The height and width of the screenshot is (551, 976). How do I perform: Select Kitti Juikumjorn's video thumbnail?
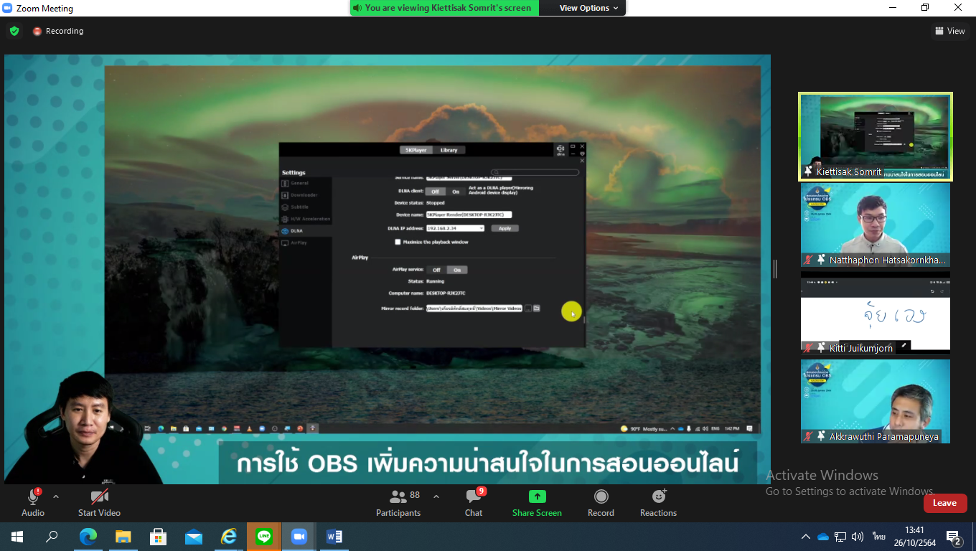point(876,314)
